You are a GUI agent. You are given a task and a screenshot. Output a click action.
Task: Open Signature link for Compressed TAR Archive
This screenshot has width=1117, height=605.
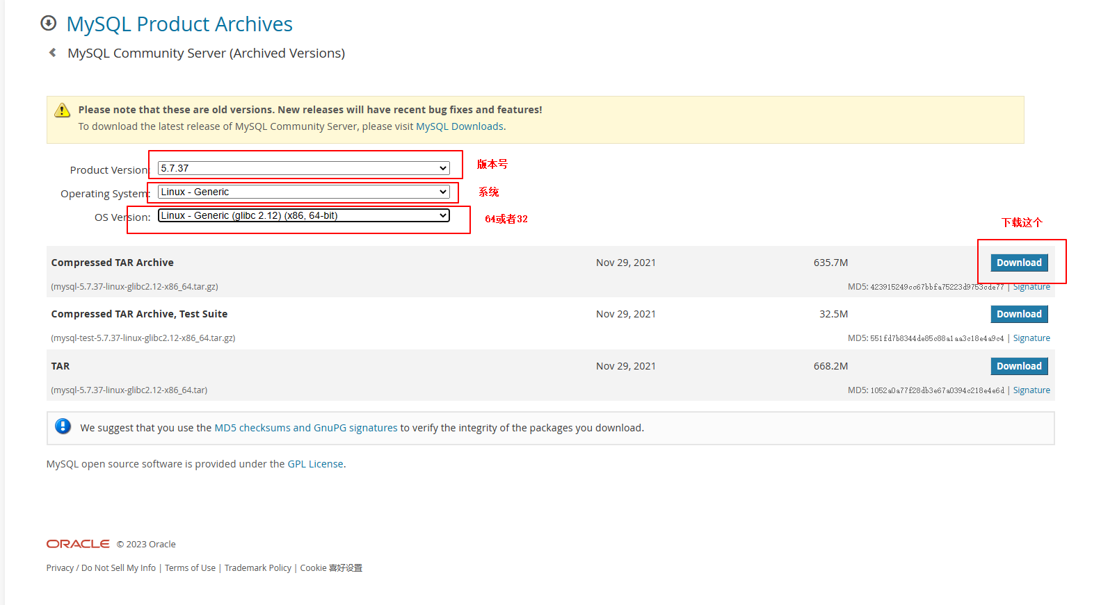(1031, 287)
